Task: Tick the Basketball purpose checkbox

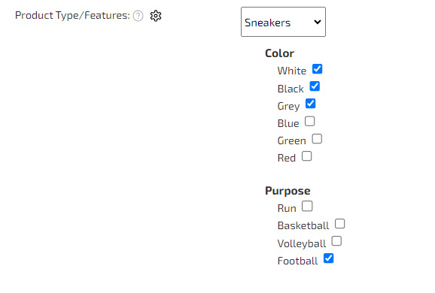Action: coord(339,223)
